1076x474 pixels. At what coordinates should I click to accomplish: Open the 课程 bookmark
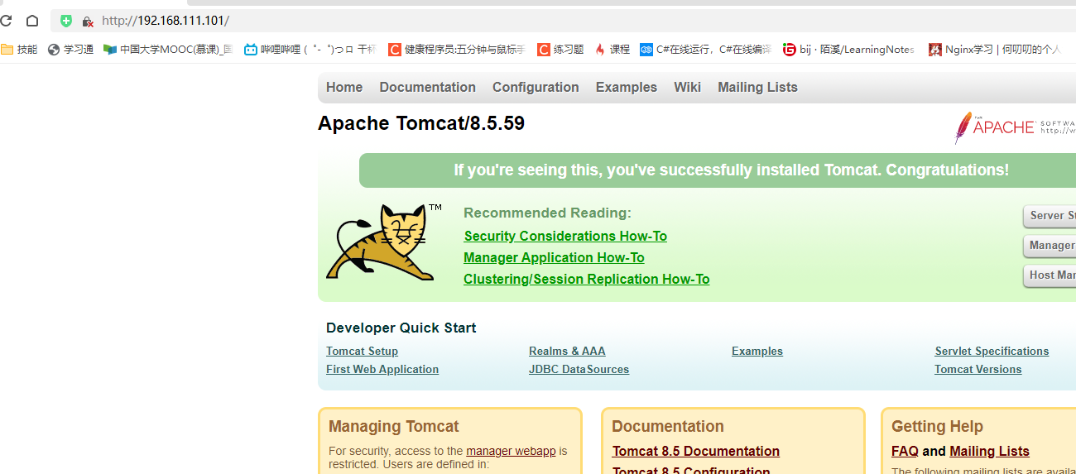(x=612, y=50)
